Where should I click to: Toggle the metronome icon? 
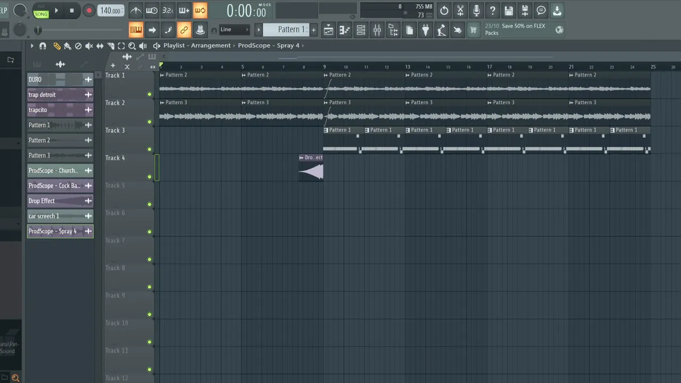(136, 10)
